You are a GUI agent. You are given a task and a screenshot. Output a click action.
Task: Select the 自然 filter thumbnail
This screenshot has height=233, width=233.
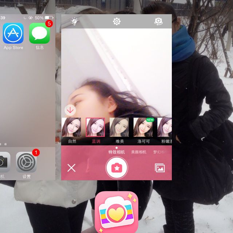pos(71,127)
